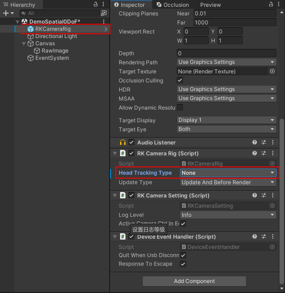Image resolution: width=285 pixels, height=293 pixels.
Task: Open RKCameraRig prefab via arrow
Action: 106,29
